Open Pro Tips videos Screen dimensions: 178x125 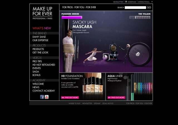pyautogui.click(x=37, y=61)
